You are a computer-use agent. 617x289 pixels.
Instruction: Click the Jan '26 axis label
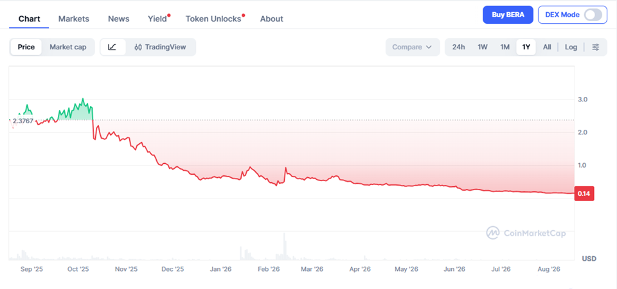click(x=220, y=269)
